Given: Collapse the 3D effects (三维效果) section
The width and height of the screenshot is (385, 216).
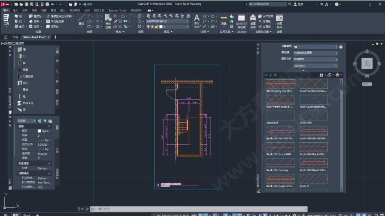Looking at the screenshot, I should (x=49, y=163).
